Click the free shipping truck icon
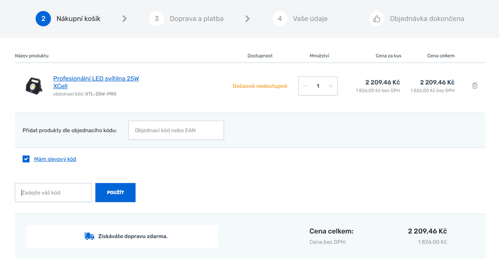The width and height of the screenshot is (499, 259). click(89, 236)
